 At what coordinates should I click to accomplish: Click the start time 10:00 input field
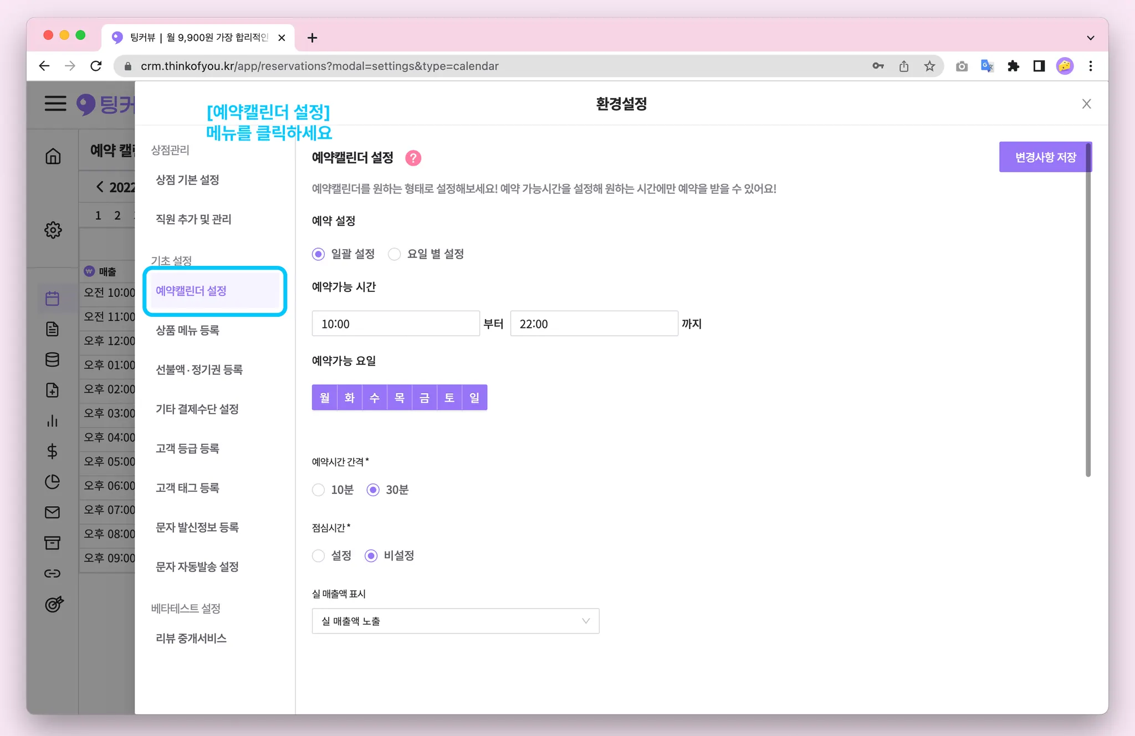395,324
